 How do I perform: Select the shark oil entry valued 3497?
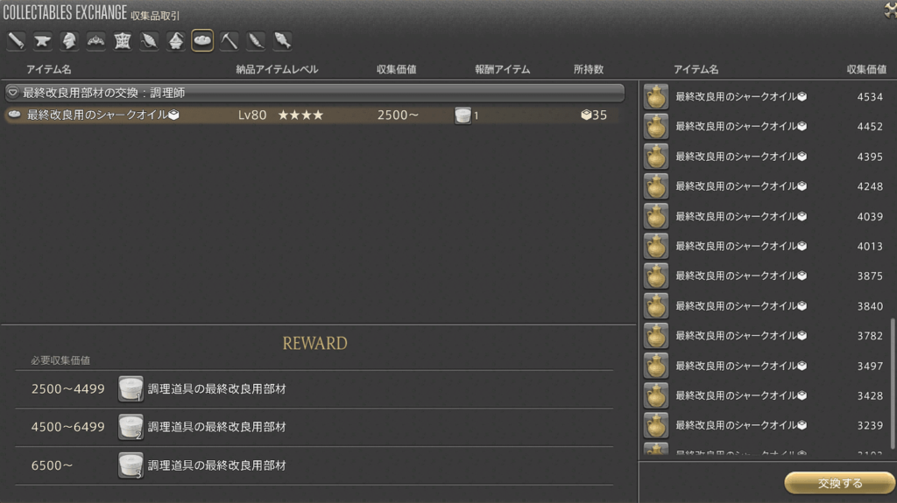click(x=764, y=366)
